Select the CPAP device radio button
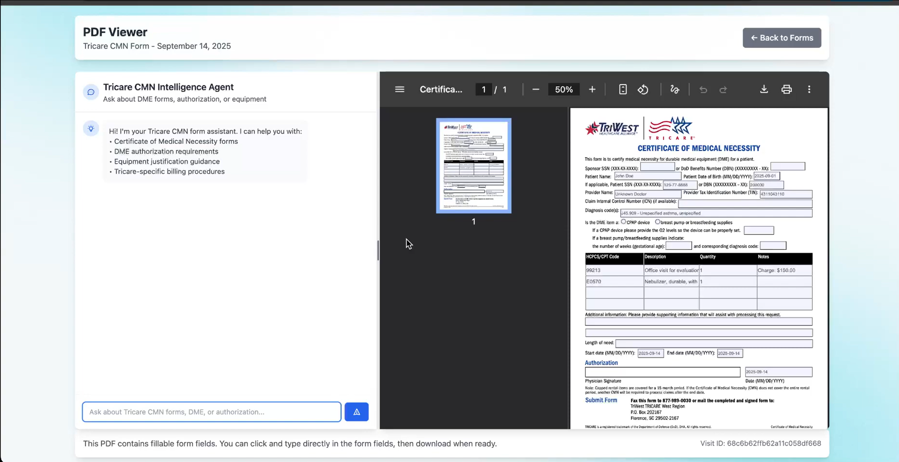The height and width of the screenshot is (462, 899). (x=623, y=222)
